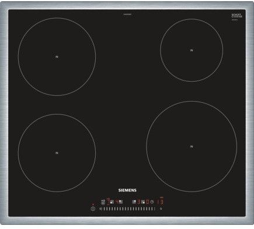Select the zone icon left of red 3
The width and height of the screenshot is (254, 229).
[134, 202]
